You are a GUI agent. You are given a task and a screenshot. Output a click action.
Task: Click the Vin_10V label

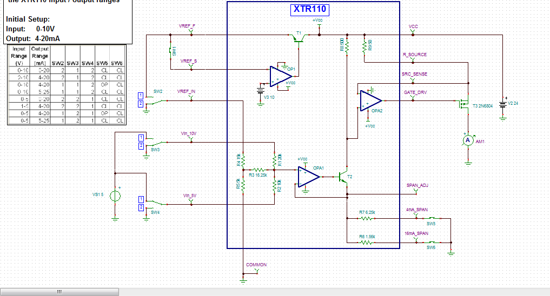(x=189, y=134)
